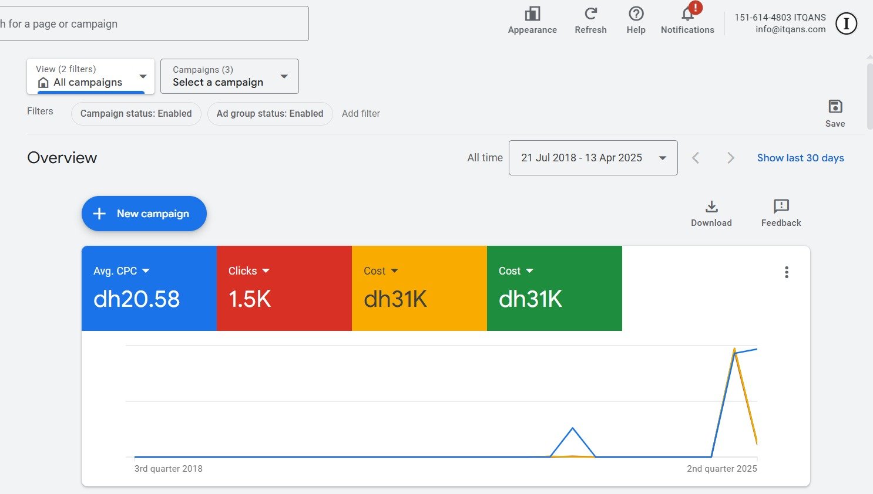Change the Clicks metric dropdown

249,271
